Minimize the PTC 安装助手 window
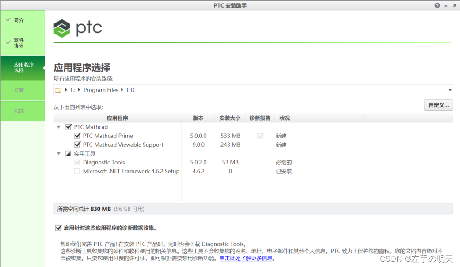This screenshot has width=460, height=267. [445, 6]
